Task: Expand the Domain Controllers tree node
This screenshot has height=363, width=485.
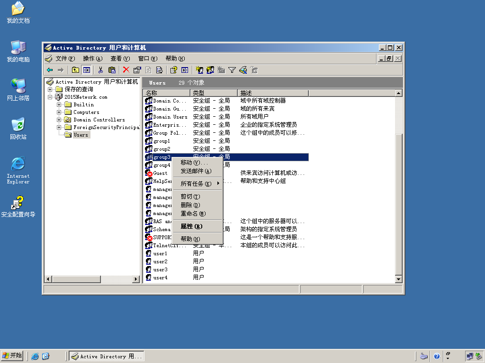Action: coord(59,120)
